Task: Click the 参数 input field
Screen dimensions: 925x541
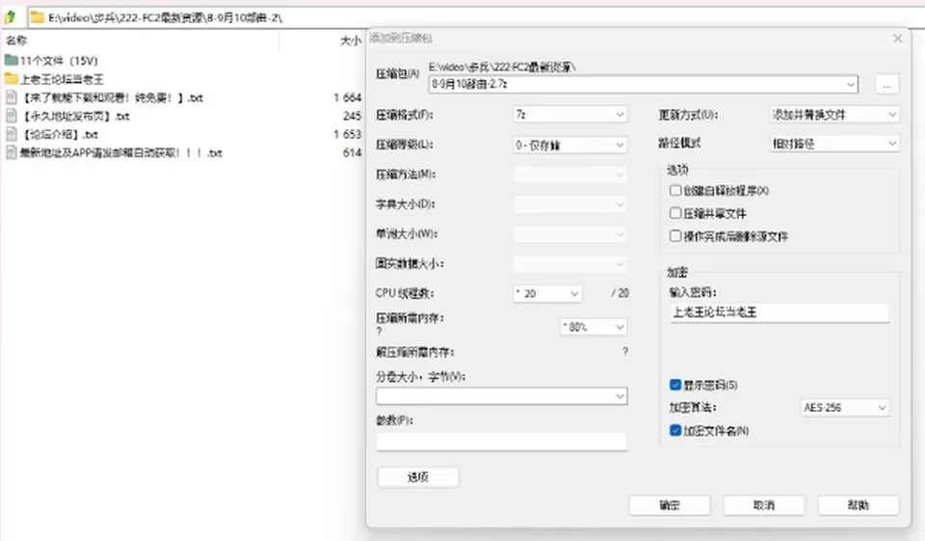Action: pyautogui.click(x=501, y=441)
